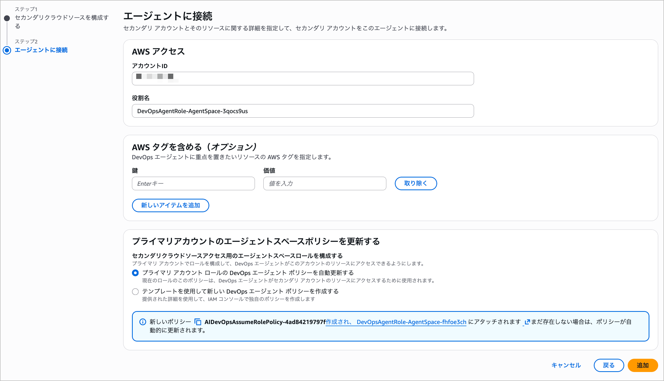Click the キャンセル link at the bottom
The image size is (664, 381).
click(x=566, y=365)
